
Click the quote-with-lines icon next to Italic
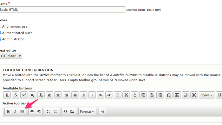click(x=22, y=112)
